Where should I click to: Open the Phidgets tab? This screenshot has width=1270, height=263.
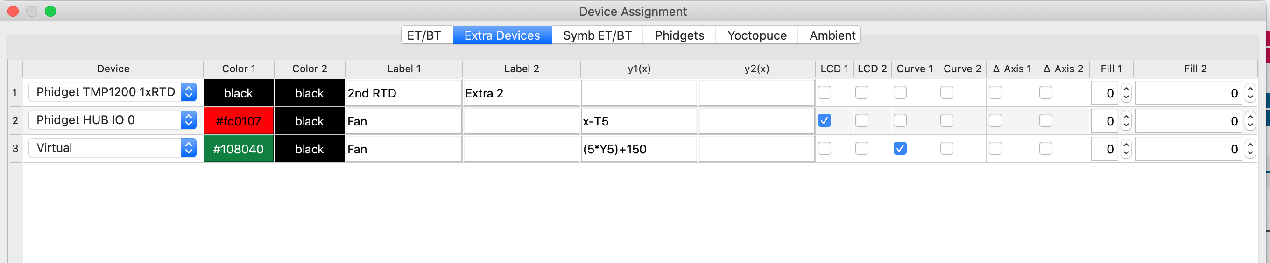tap(679, 35)
